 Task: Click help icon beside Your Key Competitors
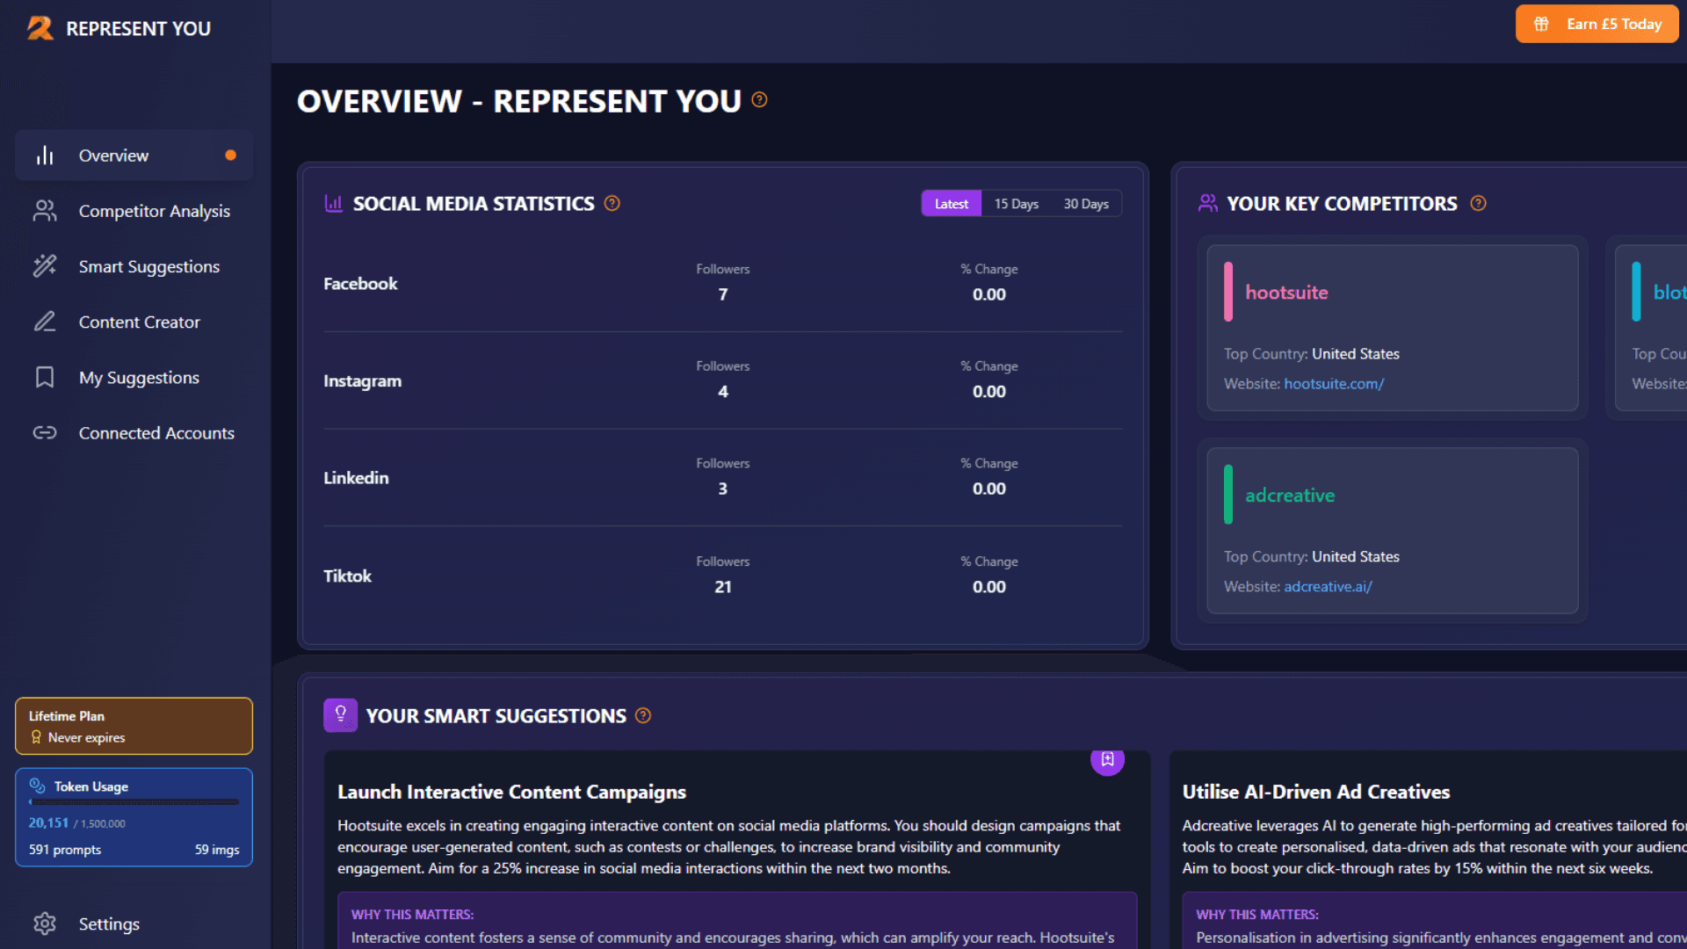1478,204
